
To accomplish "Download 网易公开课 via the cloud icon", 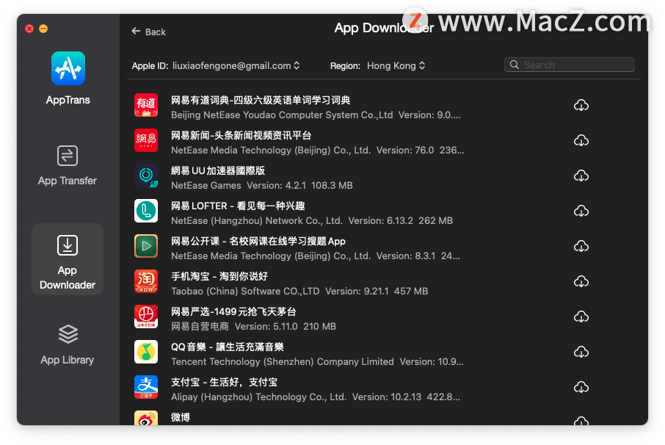I will 581,246.
